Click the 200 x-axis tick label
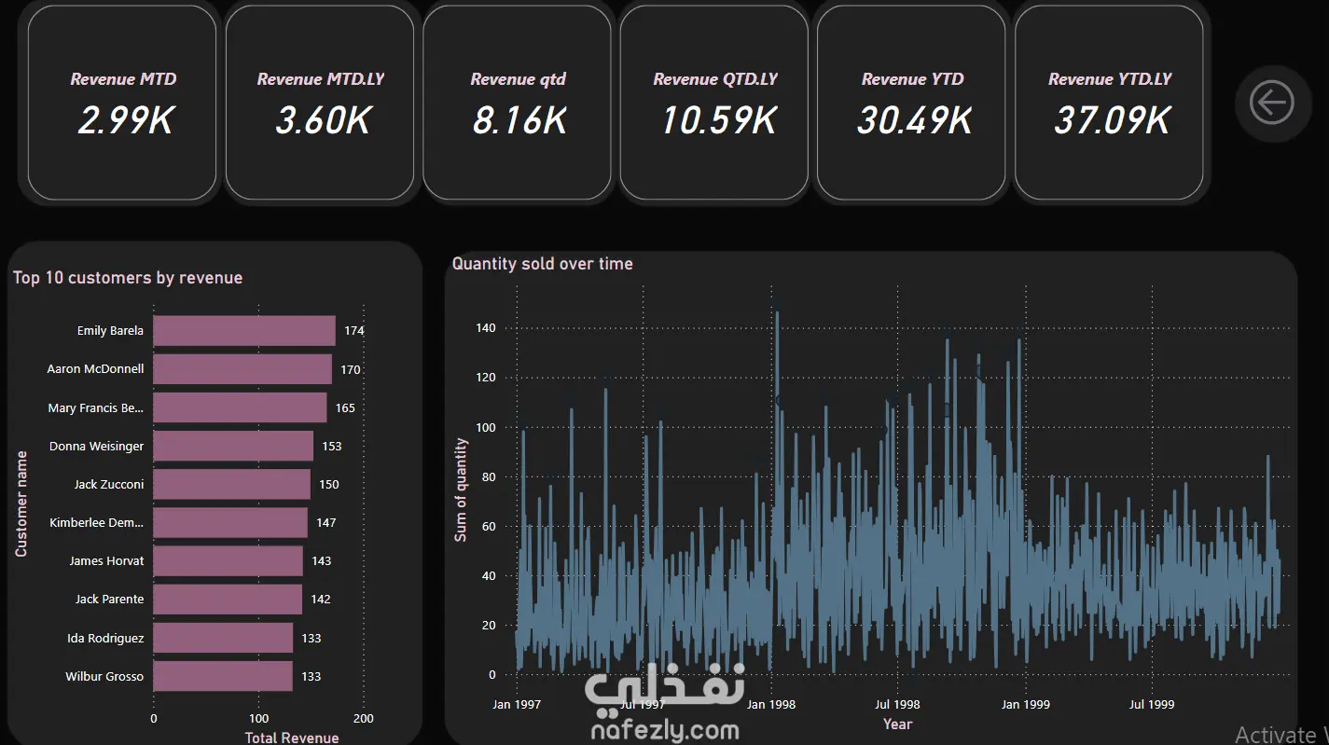Screen dimensions: 1329x745 [364, 719]
